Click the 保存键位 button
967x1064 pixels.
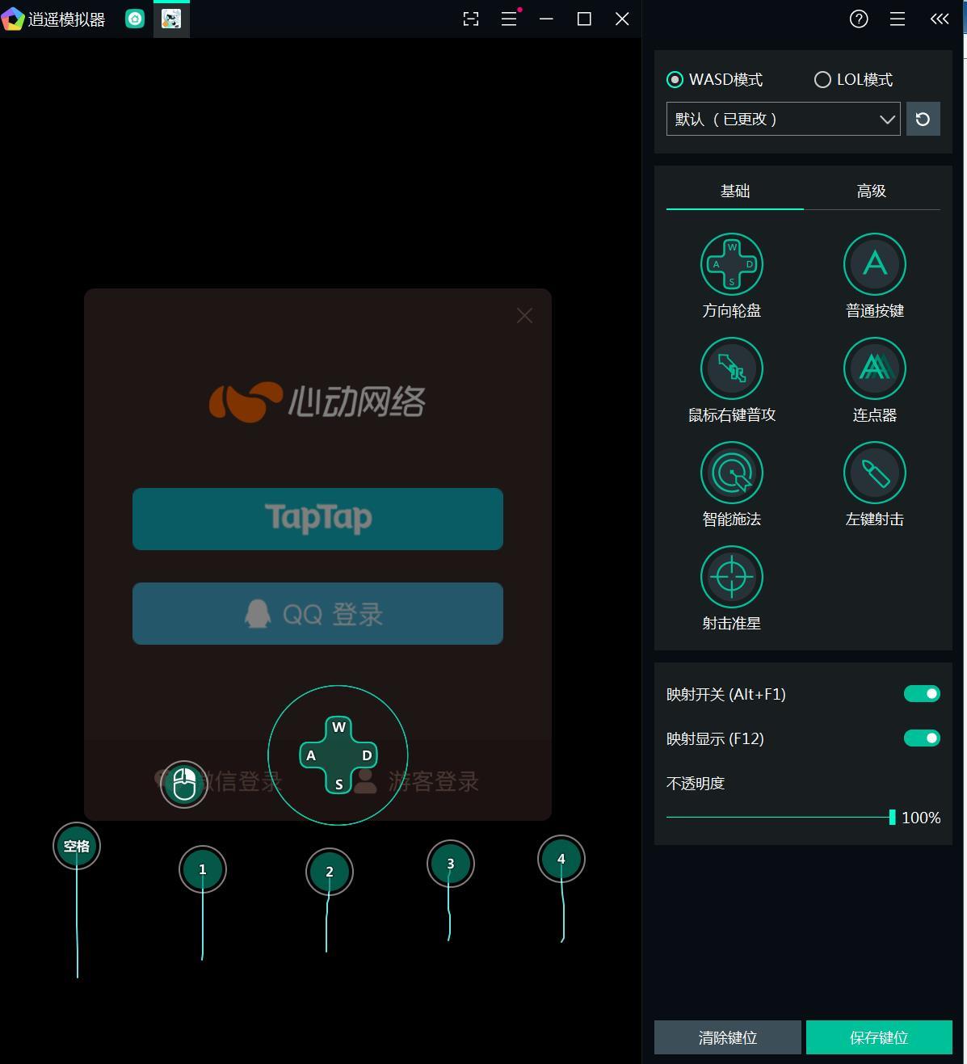point(879,1037)
